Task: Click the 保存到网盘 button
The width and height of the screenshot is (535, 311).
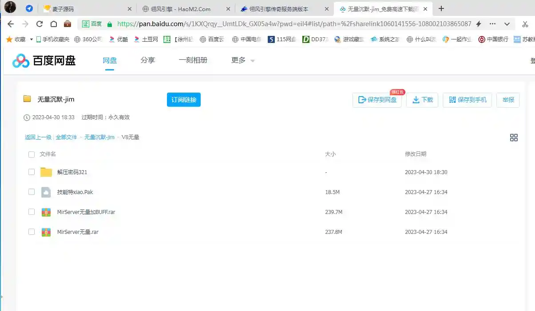Action: [377, 100]
